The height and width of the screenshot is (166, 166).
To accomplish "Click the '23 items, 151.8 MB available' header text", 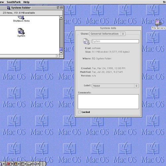I will click(19, 13).
